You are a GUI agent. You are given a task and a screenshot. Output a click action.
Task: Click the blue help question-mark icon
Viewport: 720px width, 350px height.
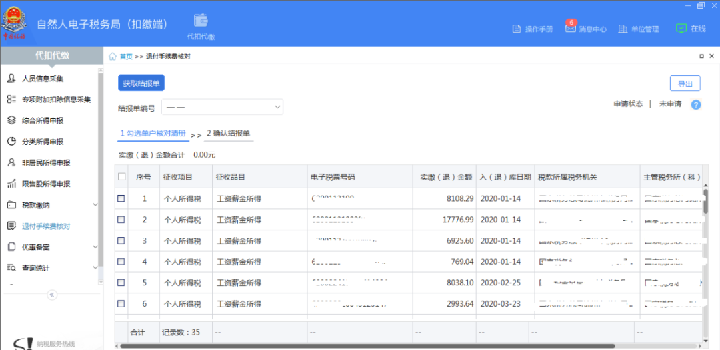point(696,105)
